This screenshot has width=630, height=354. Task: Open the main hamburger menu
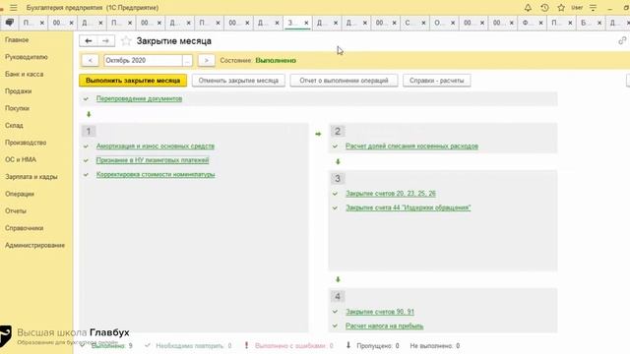point(14,8)
